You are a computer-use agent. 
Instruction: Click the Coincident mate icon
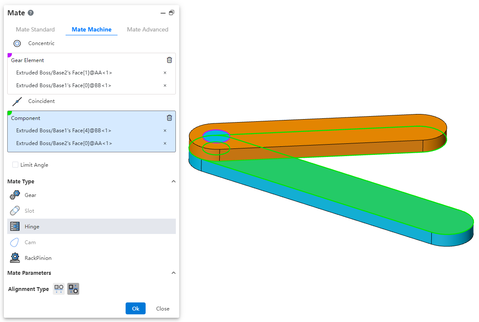tap(17, 101)
